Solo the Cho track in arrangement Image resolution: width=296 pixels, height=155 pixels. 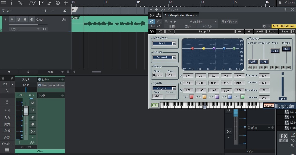(x=18, y=20)
